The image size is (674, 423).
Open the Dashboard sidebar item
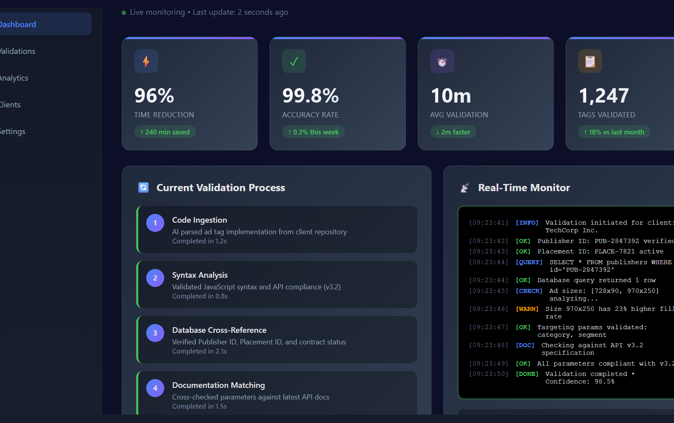[x=18, y=24]
